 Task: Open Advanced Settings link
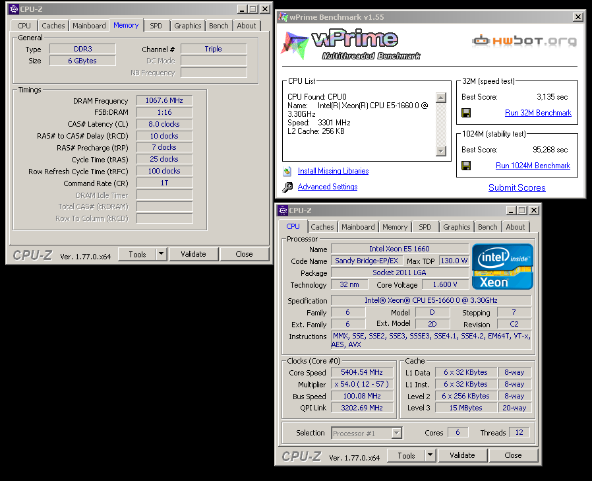pyautogui.click(x=328, y=187)
